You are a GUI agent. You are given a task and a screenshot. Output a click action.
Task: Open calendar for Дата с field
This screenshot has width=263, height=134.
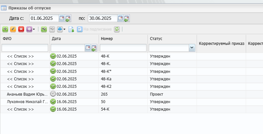click(62, 18)
